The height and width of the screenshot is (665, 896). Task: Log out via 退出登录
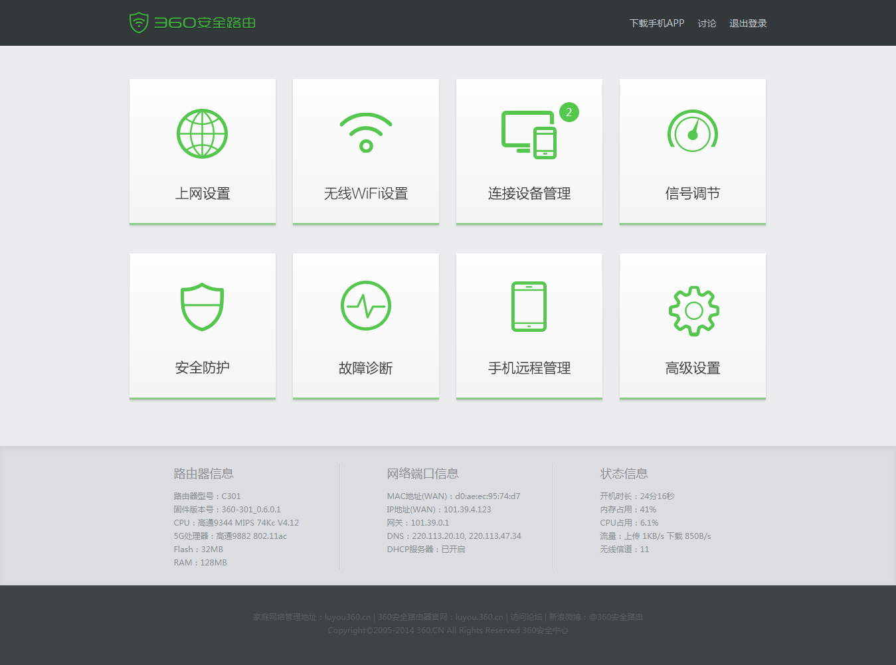coord(748,23)
